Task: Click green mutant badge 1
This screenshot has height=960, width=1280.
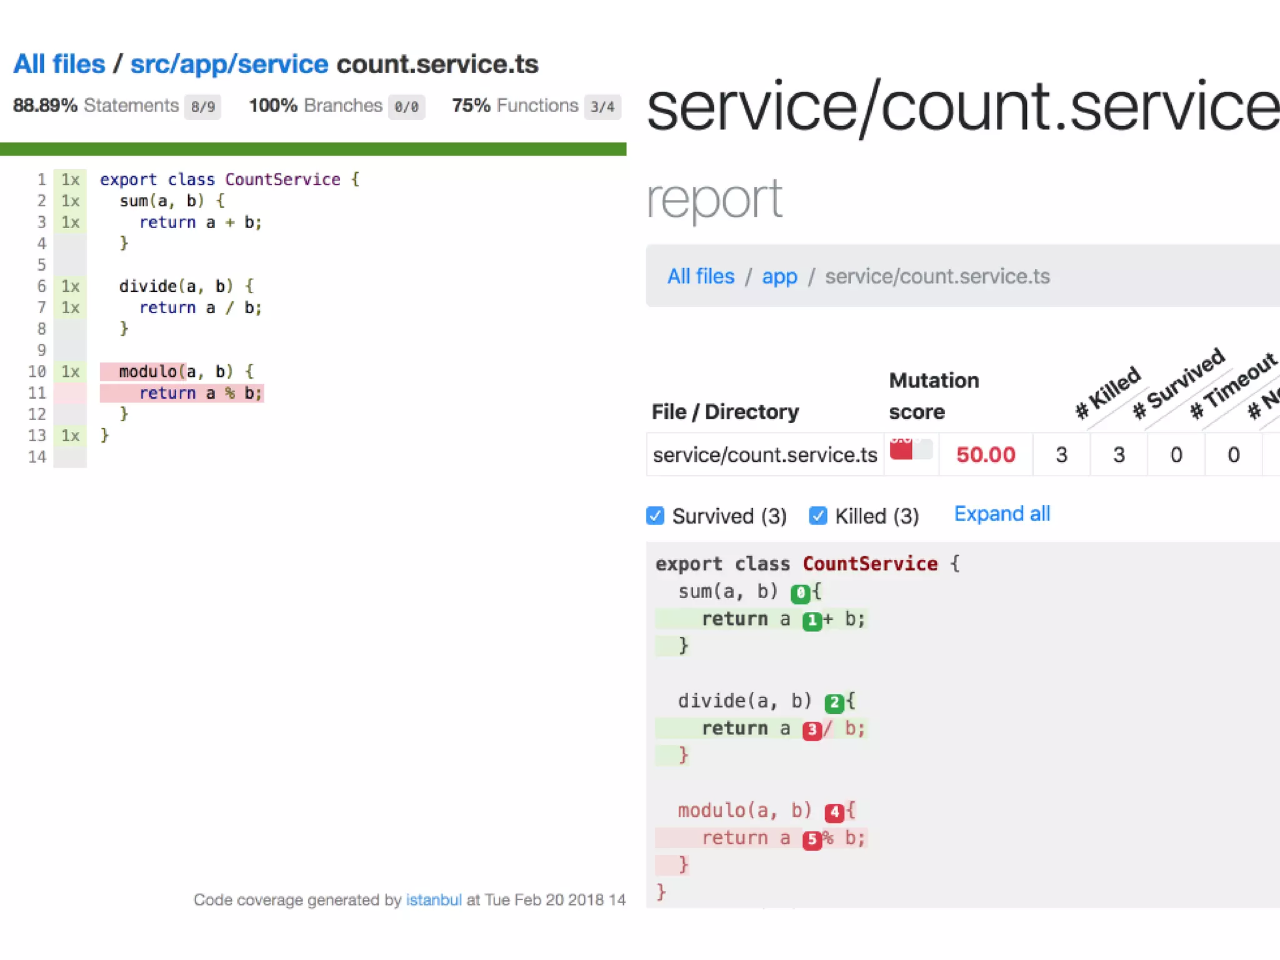Action: (811, 620)
